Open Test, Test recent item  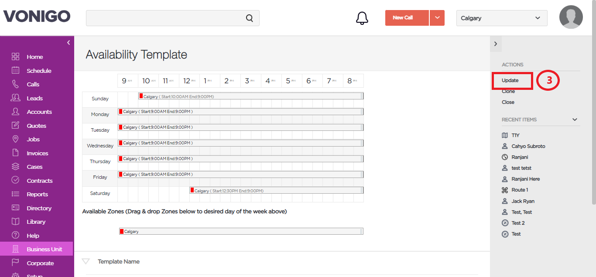[517, 212]
